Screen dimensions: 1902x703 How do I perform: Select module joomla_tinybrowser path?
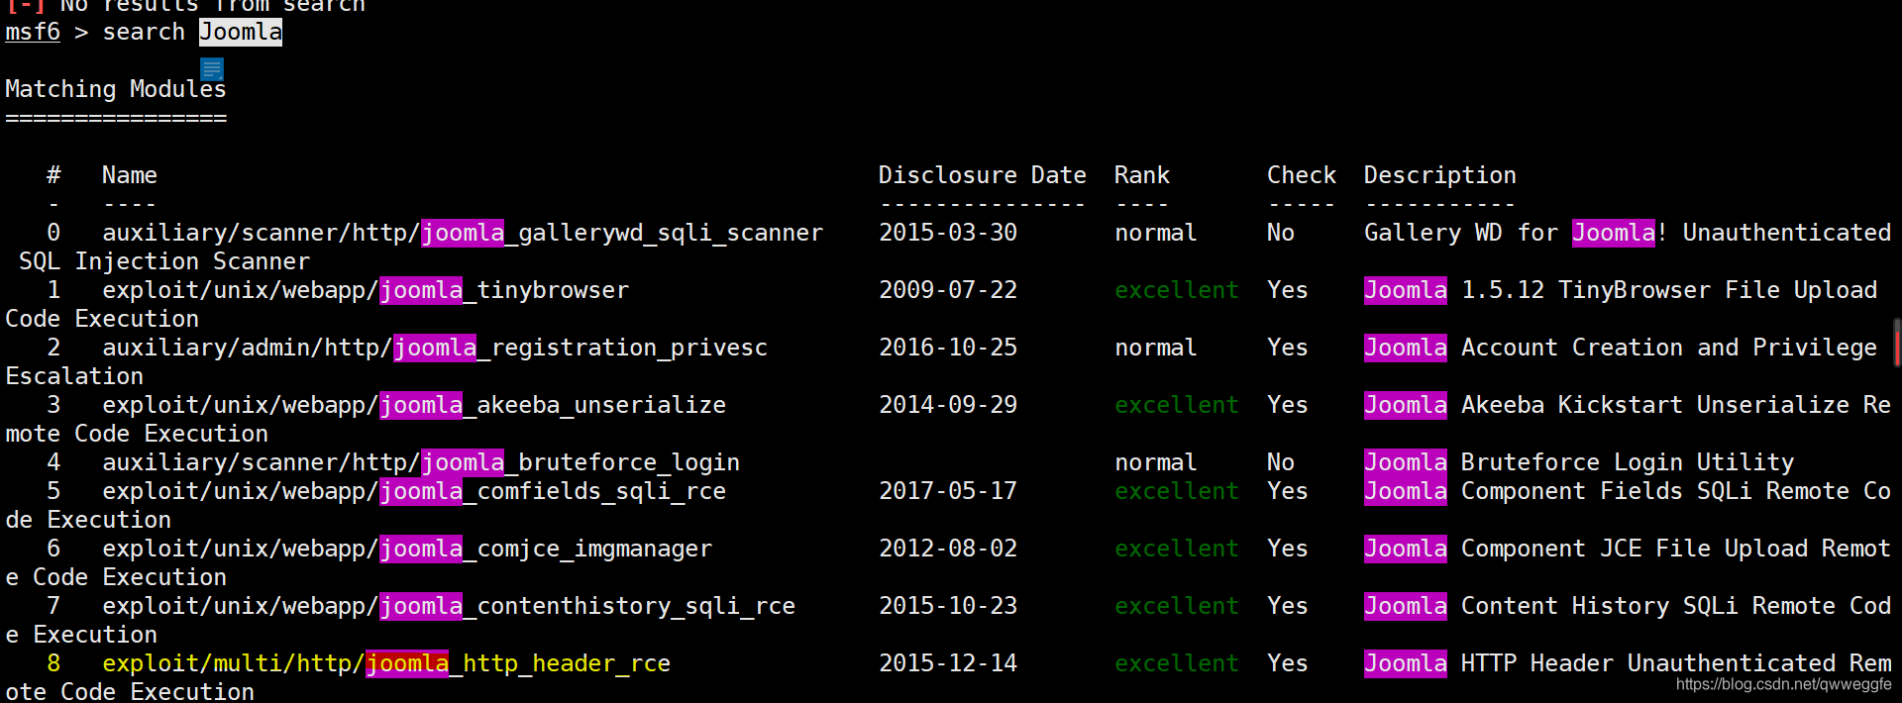coord(366,290)
